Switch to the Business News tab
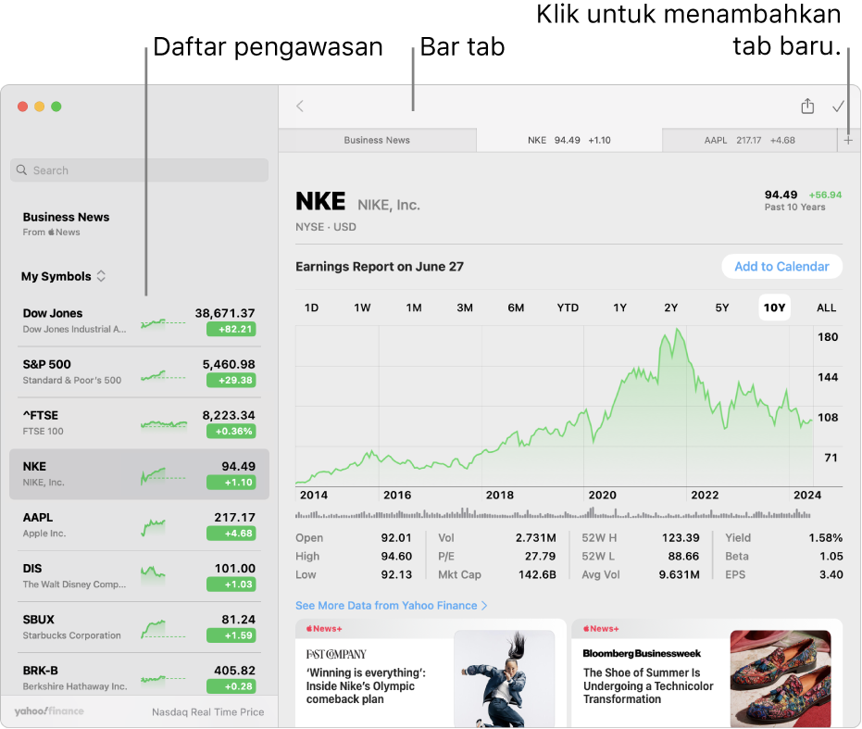The image size is (862, 729). tap(377, 140)
